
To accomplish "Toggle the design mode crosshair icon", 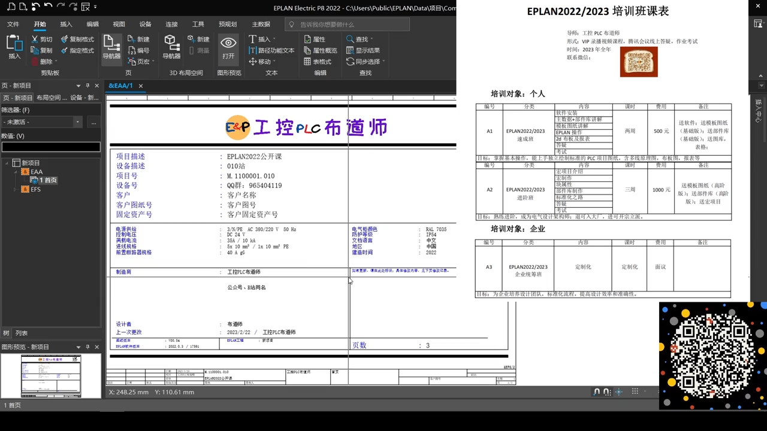I will pos(619,391).
